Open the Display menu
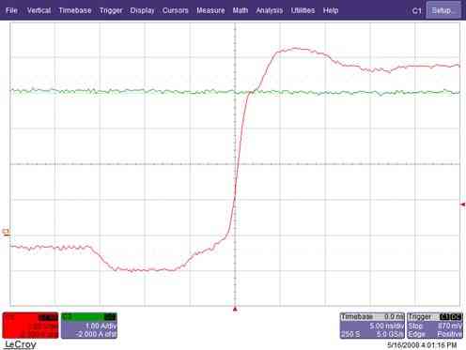The height and width of the screenshot is (350, 466). click(x=143, y=10)
